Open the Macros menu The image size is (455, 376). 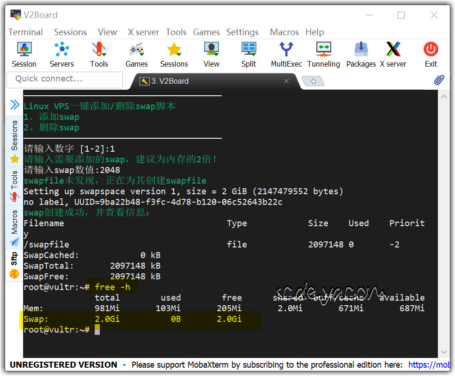[284, 32]
